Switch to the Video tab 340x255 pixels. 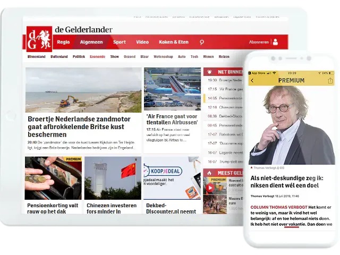(142, 42)
